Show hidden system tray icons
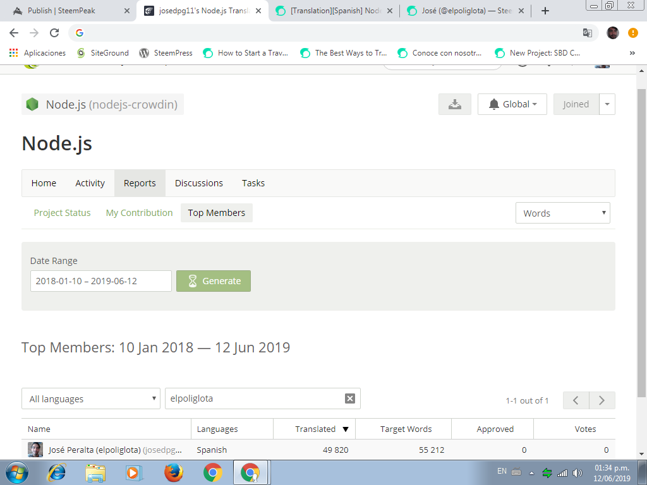647x485 pixels. (x=531, y=473)
